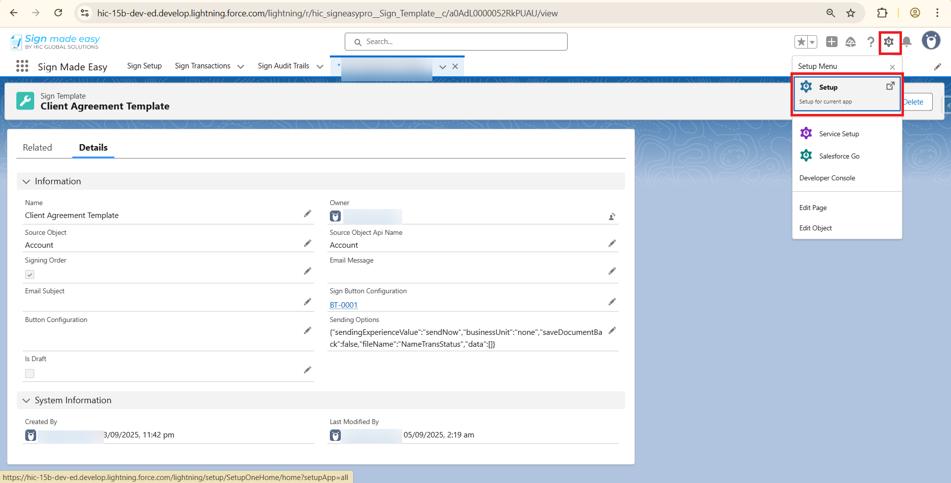Open the Chrome profile icon
This screenshot has width=951, height=483.
915,13
